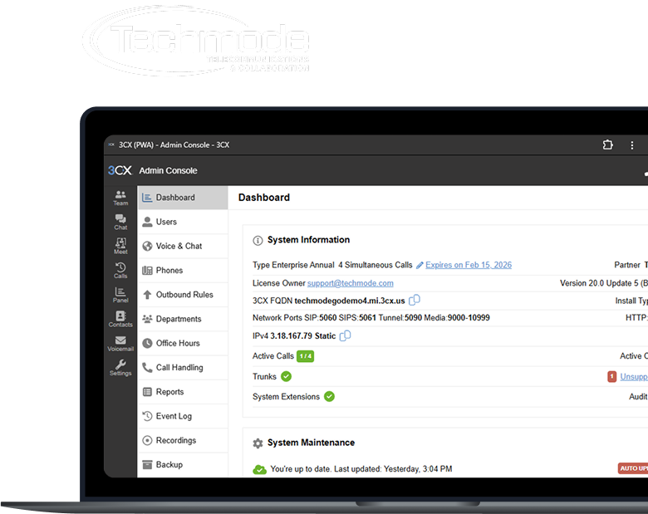This screenshot has height=514, width=648.
Task: Open Reports in the admin menu
Action: pyautogui.click(x=183, y=392)
